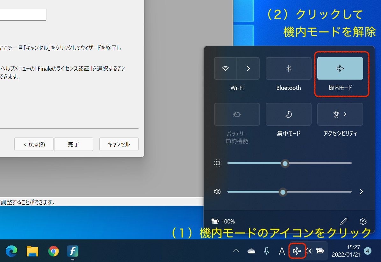Click the airplane mode tray icon

click(x=297, y=251)
